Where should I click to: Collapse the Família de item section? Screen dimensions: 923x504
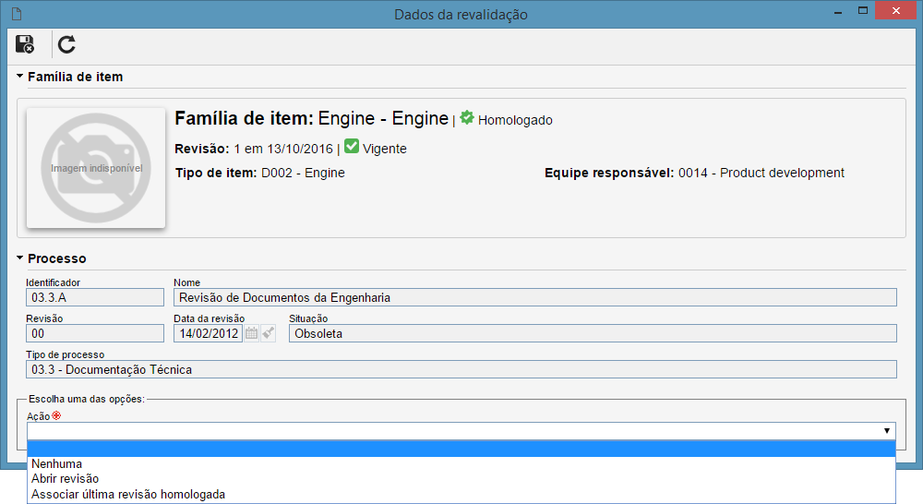[20, 76]
